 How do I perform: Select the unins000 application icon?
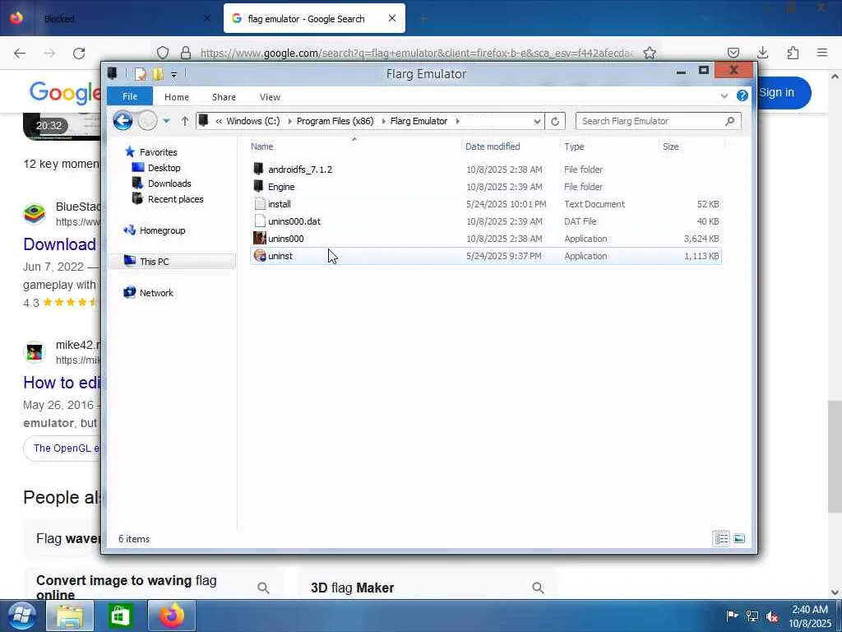[x=260, y=238]
